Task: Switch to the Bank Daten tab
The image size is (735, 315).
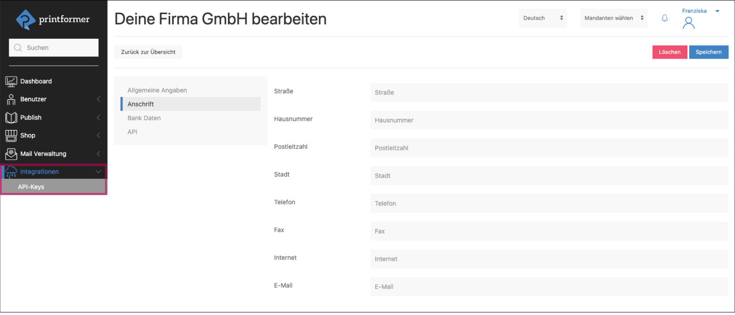Action: point(144,118)
